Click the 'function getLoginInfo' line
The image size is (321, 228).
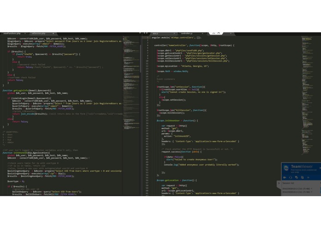click(27, 90)
